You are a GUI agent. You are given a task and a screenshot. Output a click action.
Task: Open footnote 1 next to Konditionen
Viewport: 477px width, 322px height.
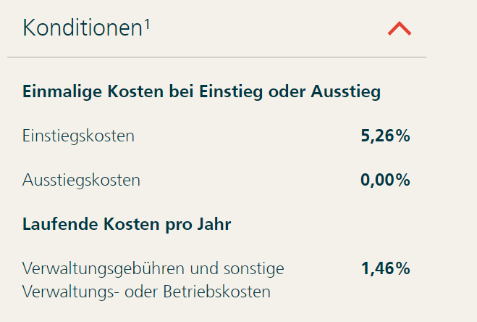(146, 22)
